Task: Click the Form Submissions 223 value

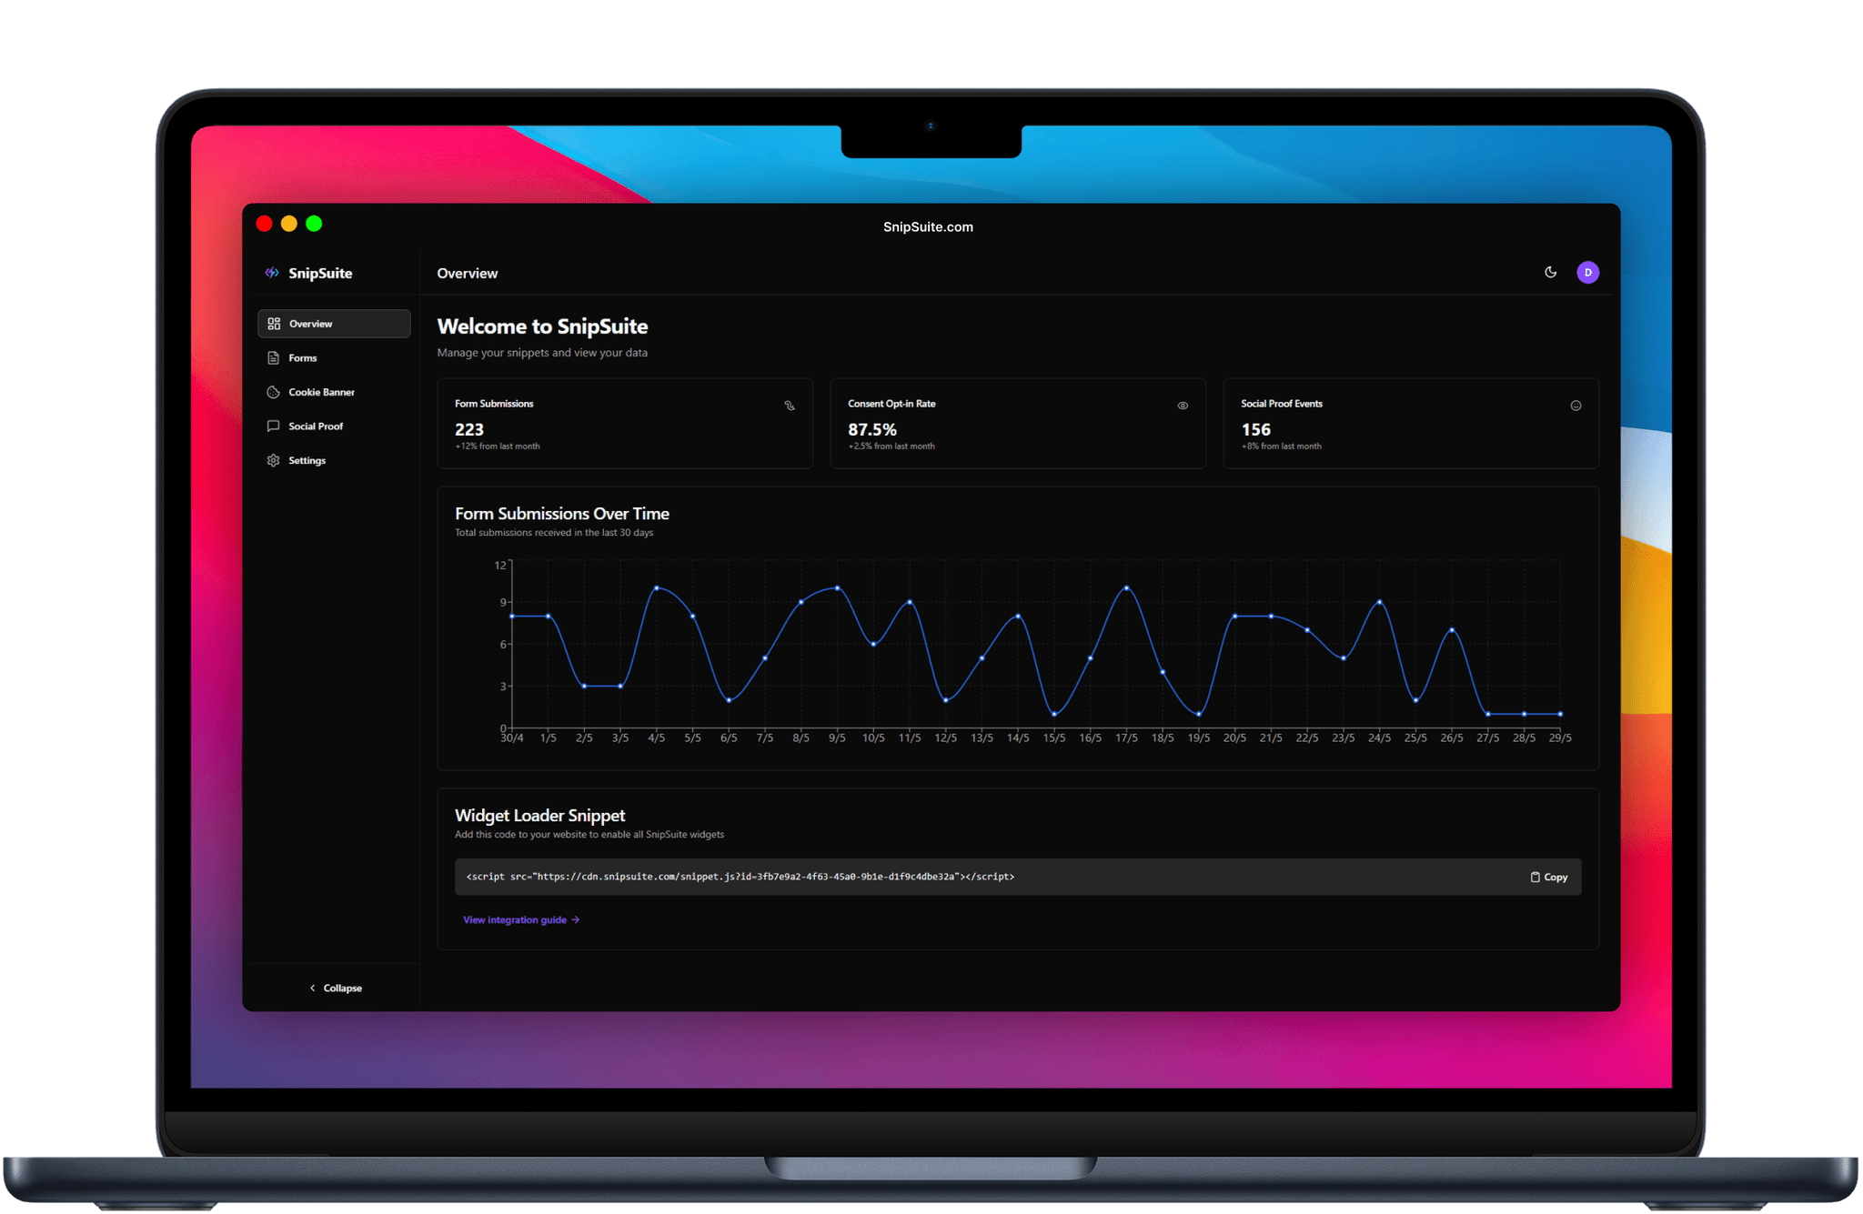Action: click(x=469, y=429)
